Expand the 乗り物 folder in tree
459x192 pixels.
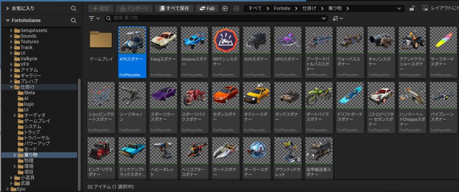click(15, 155)
